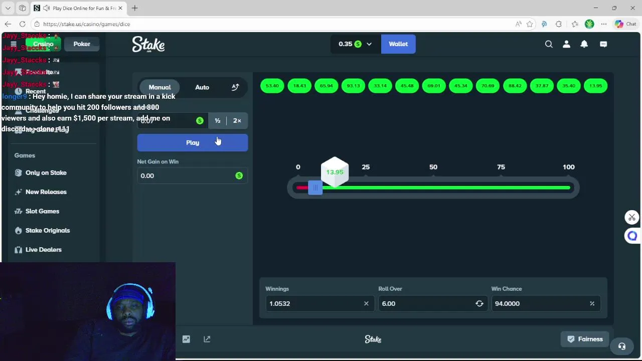The width and height of the screenshot is (642, 361).
Task: Open past result 53.40
Action: [272, 86]
